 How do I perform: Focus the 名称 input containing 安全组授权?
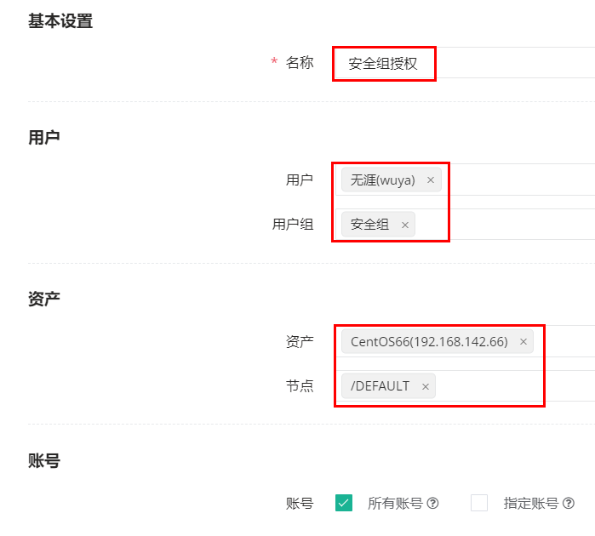click(465, 63)
